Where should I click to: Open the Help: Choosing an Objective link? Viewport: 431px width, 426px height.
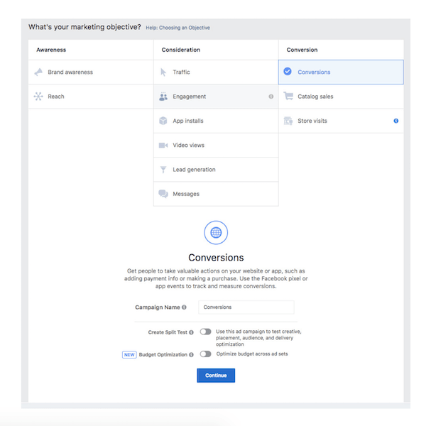tap(178, 28)
